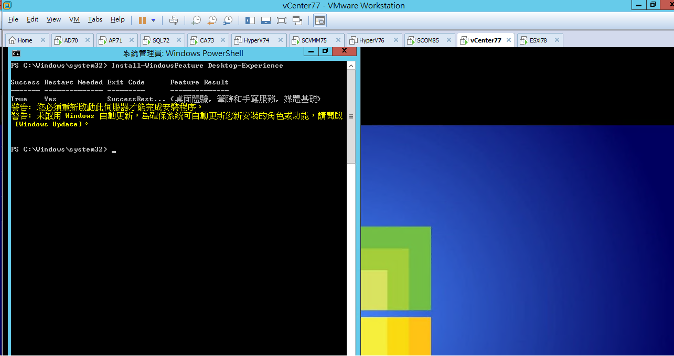The image size is (674, 356).
Task: Close the CA73 tab
Action: pyautogui.click(x=223, y=40)
